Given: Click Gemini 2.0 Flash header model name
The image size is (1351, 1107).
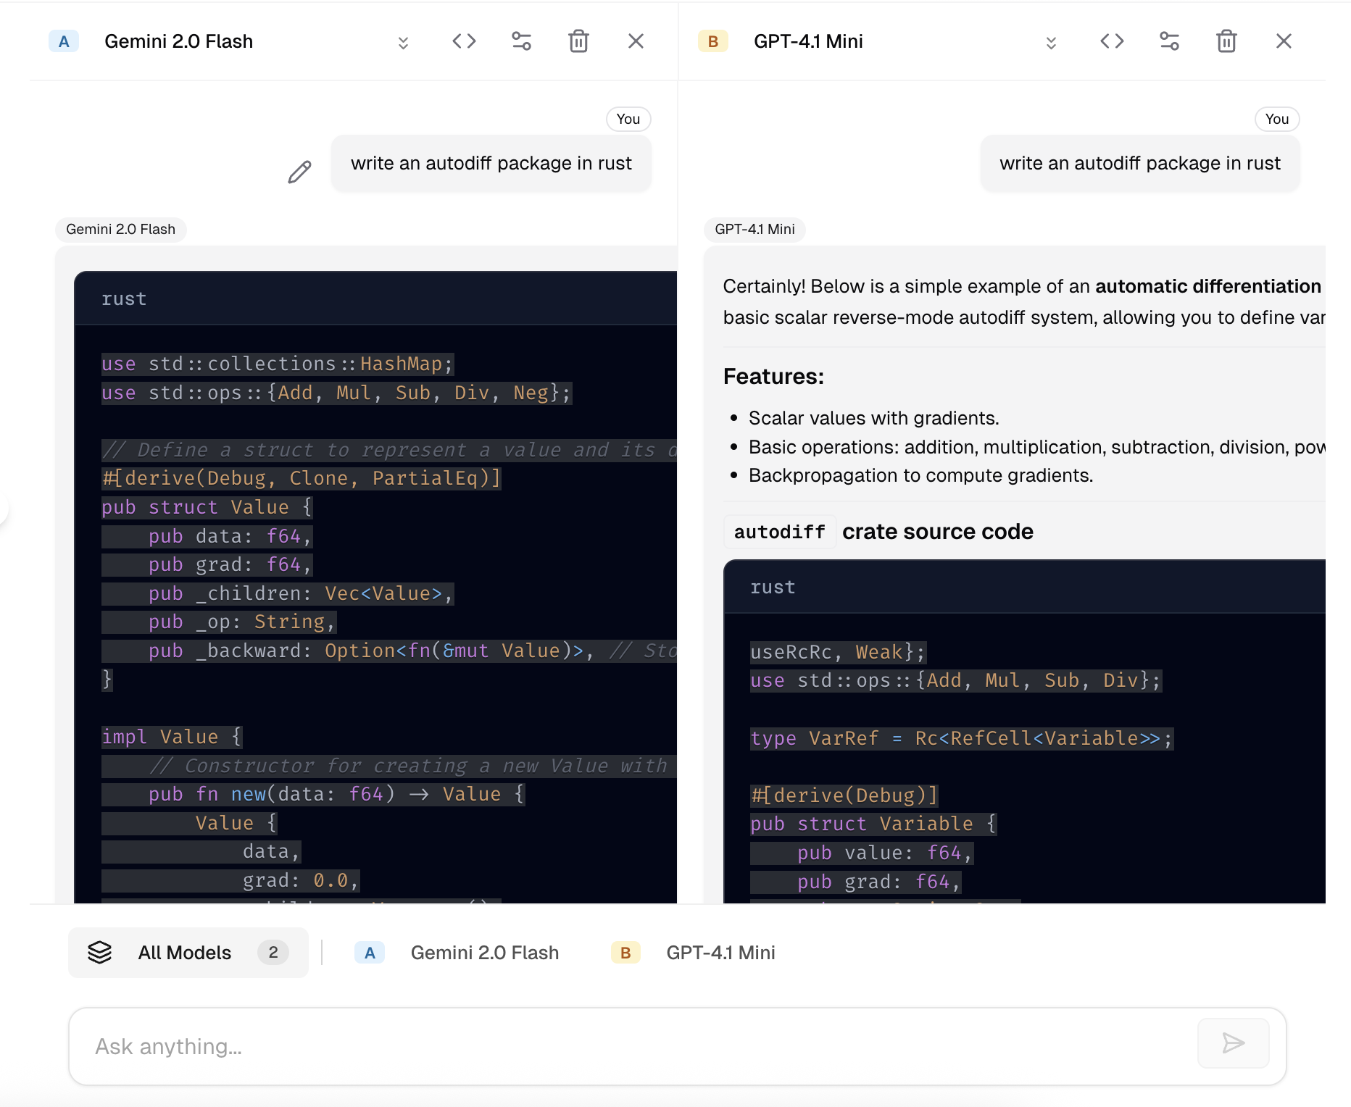Looking at the screenshot, I should click(x=178, y=41).
